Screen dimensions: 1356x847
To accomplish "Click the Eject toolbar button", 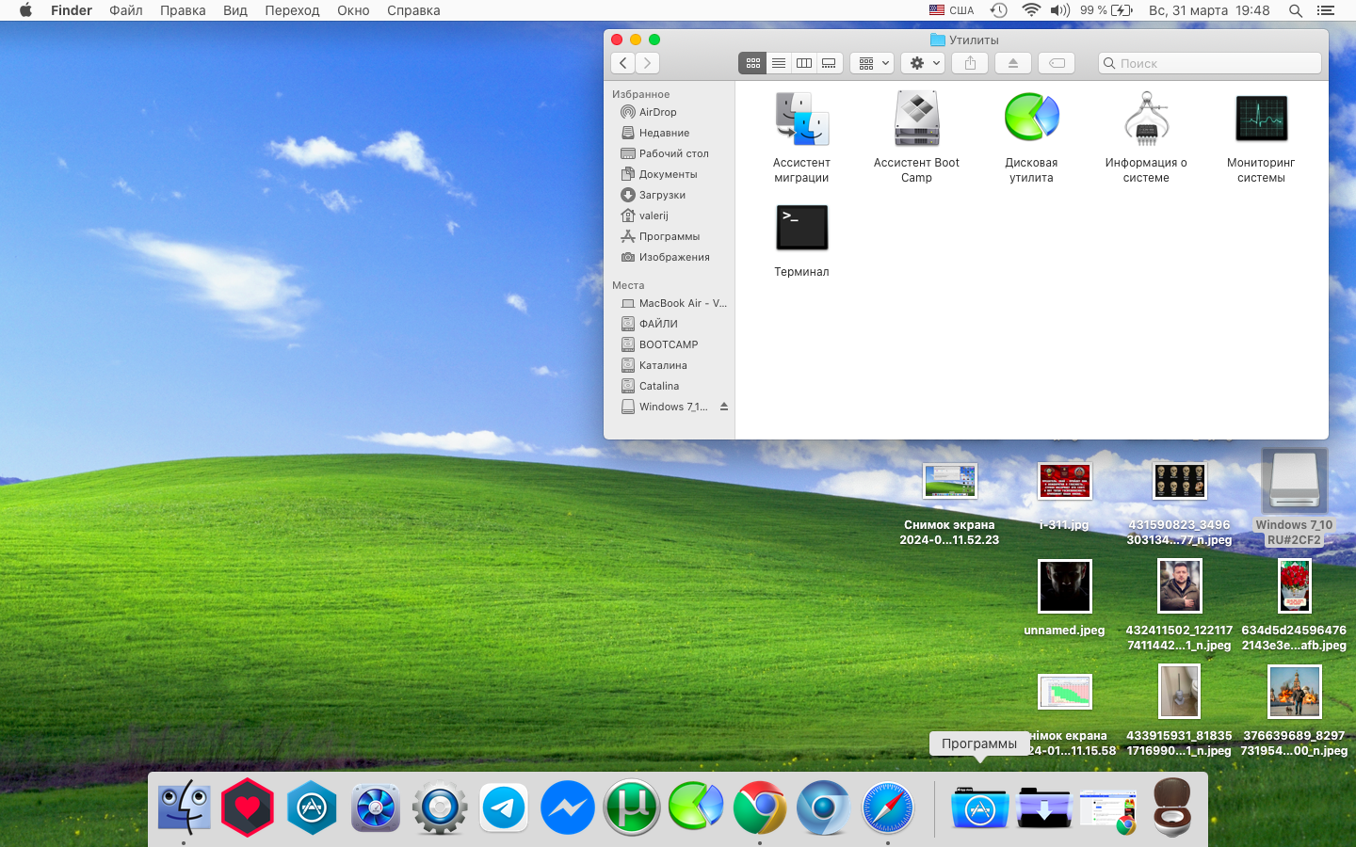I will click(x=1013, y=63).
